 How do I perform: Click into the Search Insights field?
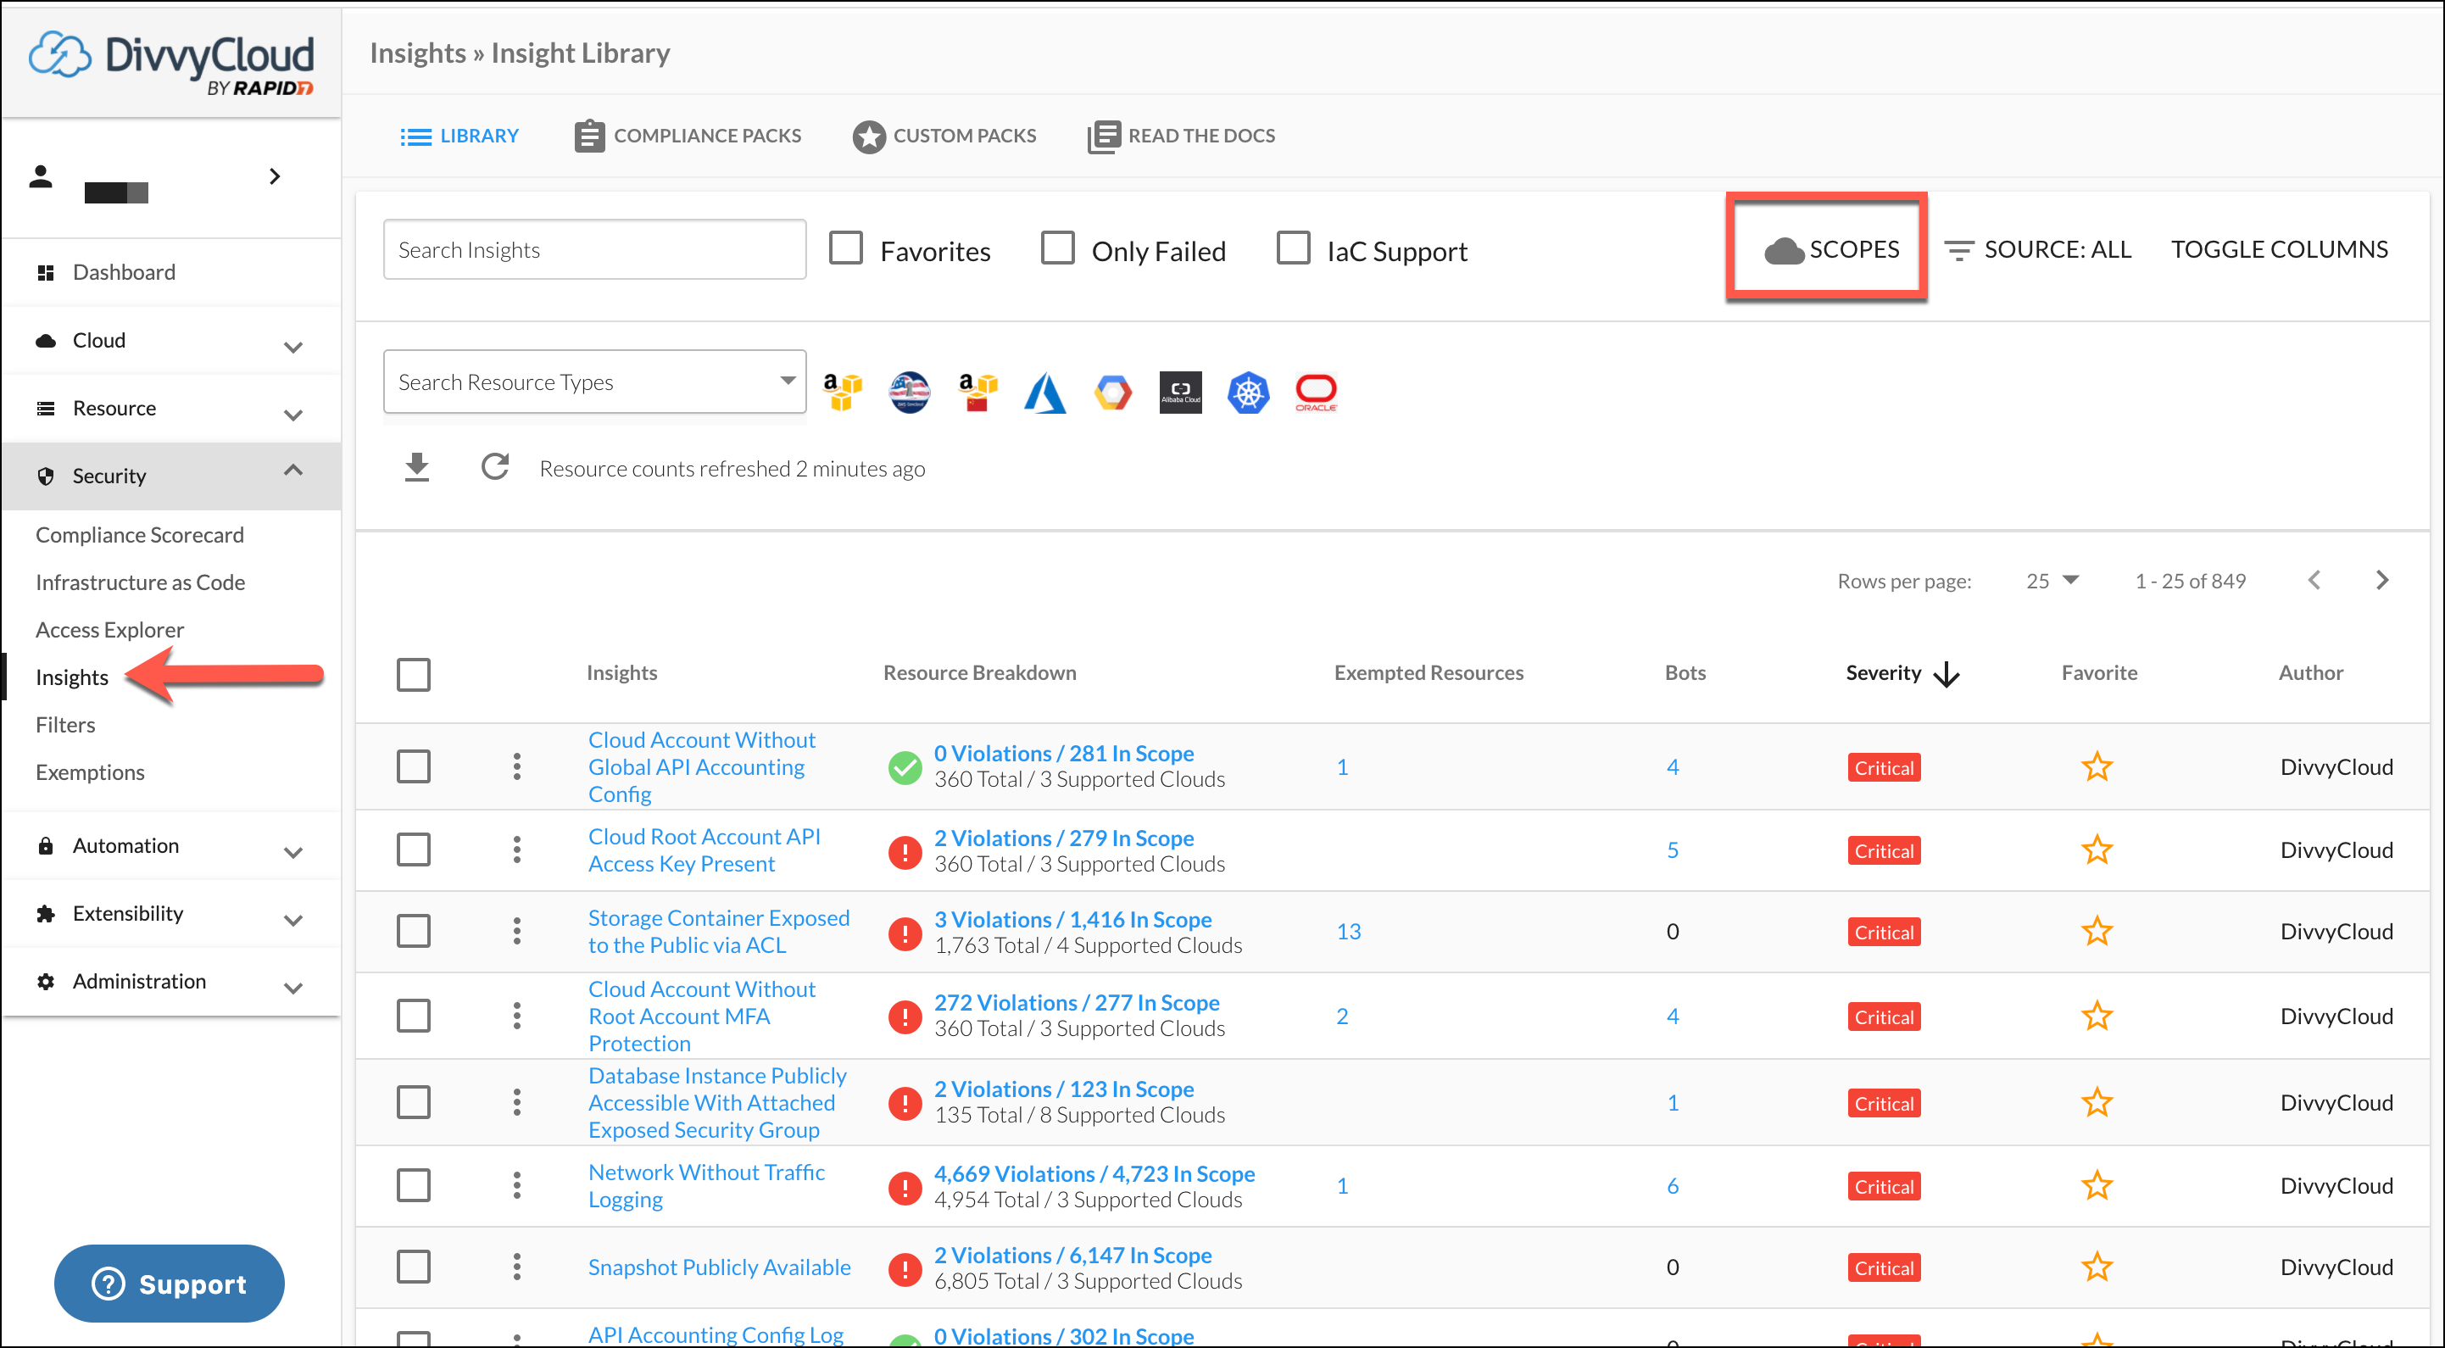pos(595,249)
